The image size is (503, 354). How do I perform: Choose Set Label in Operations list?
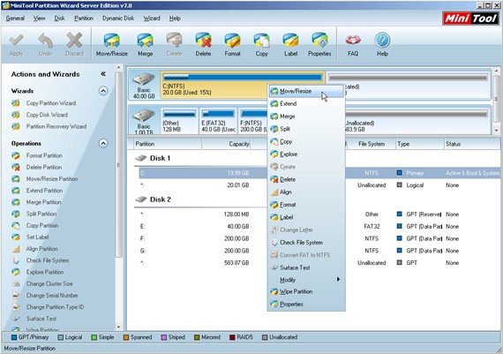[37, 237]
